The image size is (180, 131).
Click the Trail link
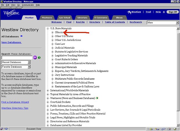(x=148, y=12)
